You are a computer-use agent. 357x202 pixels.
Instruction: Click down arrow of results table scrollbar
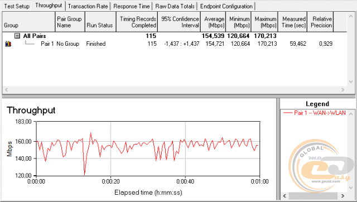[x=351, y=81]
